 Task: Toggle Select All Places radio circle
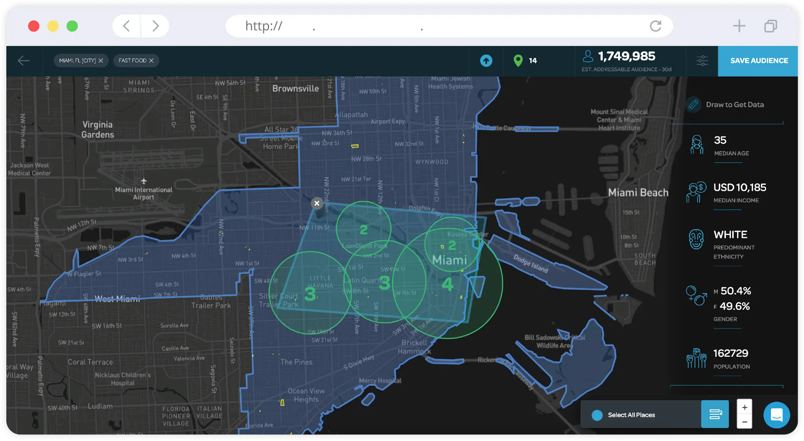597,415
